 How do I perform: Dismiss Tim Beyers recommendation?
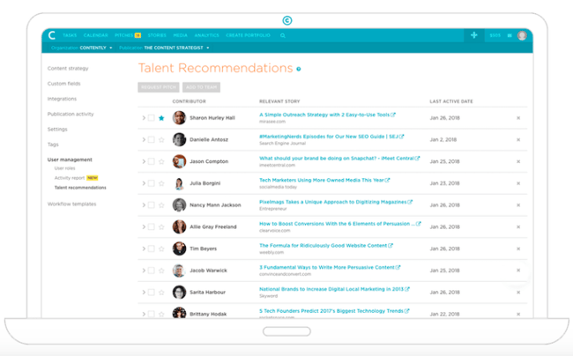518,248
